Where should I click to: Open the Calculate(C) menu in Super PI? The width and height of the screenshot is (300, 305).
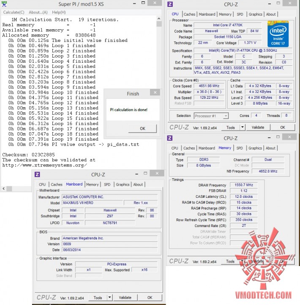[x=14, y=12]
